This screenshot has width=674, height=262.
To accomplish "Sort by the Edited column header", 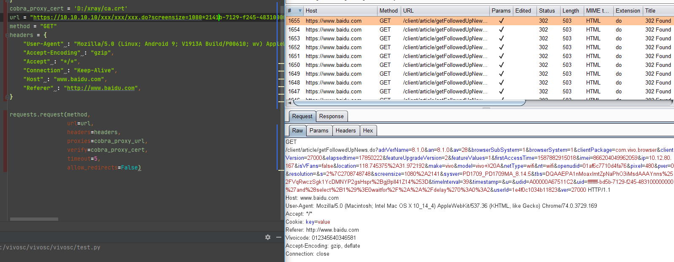I will tap(524, 11).
